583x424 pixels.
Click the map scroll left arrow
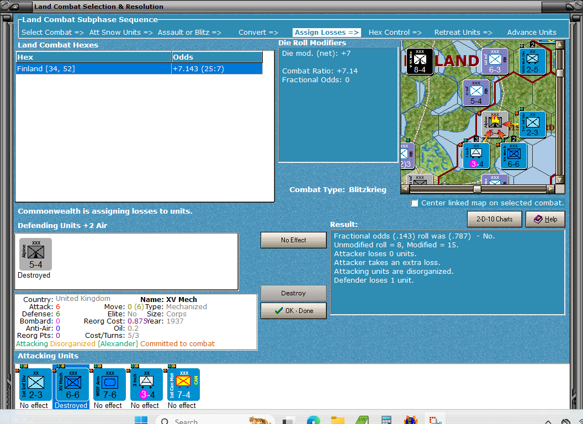tap(405, 189)
